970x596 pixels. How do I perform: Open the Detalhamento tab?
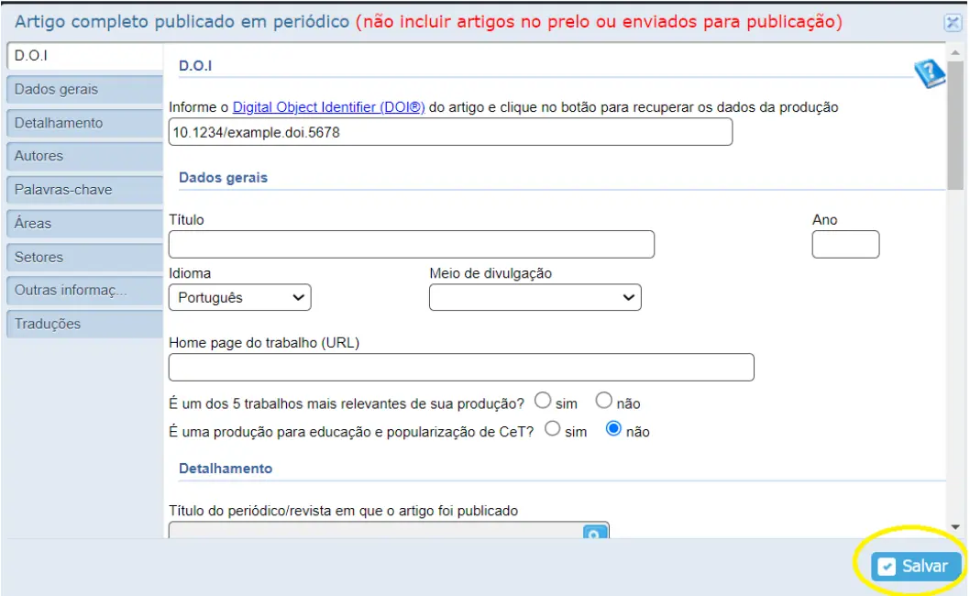[x=83, y=123]
